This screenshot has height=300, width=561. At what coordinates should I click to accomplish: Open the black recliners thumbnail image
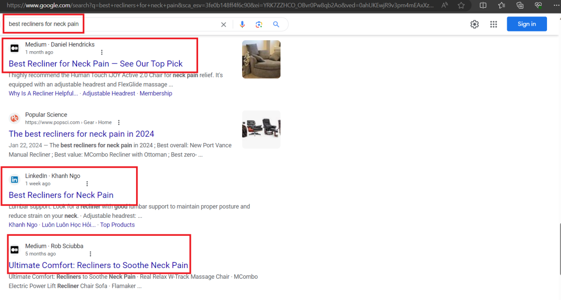(261, 129)
